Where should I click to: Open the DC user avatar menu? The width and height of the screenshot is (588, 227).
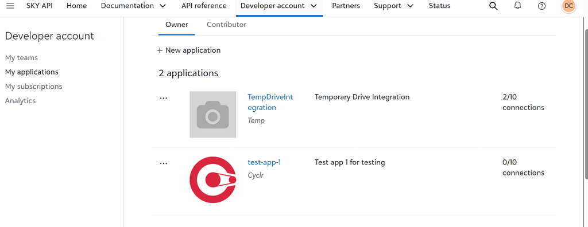(568, 6)
